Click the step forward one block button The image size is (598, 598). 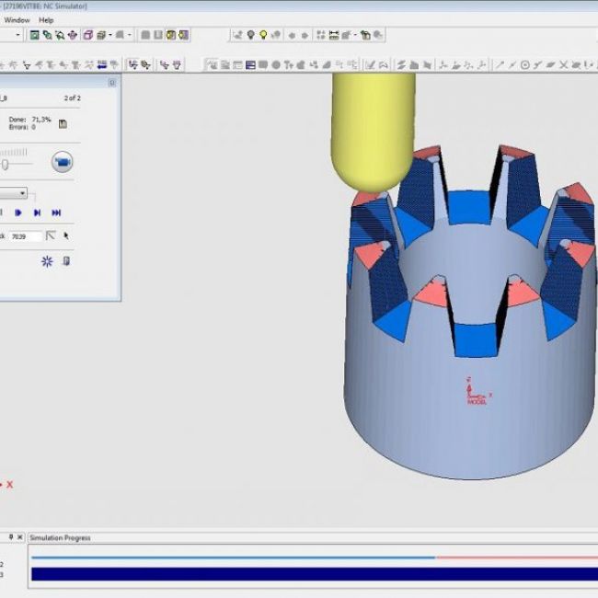(x=38, y=213)
